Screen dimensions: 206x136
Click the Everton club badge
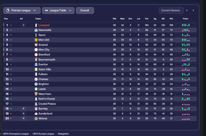(36, 65)
